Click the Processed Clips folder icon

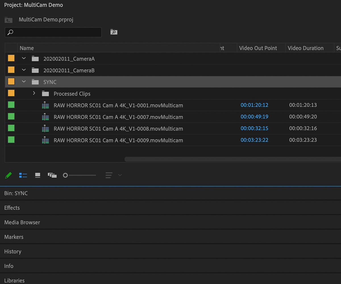(x=45, y=93)
